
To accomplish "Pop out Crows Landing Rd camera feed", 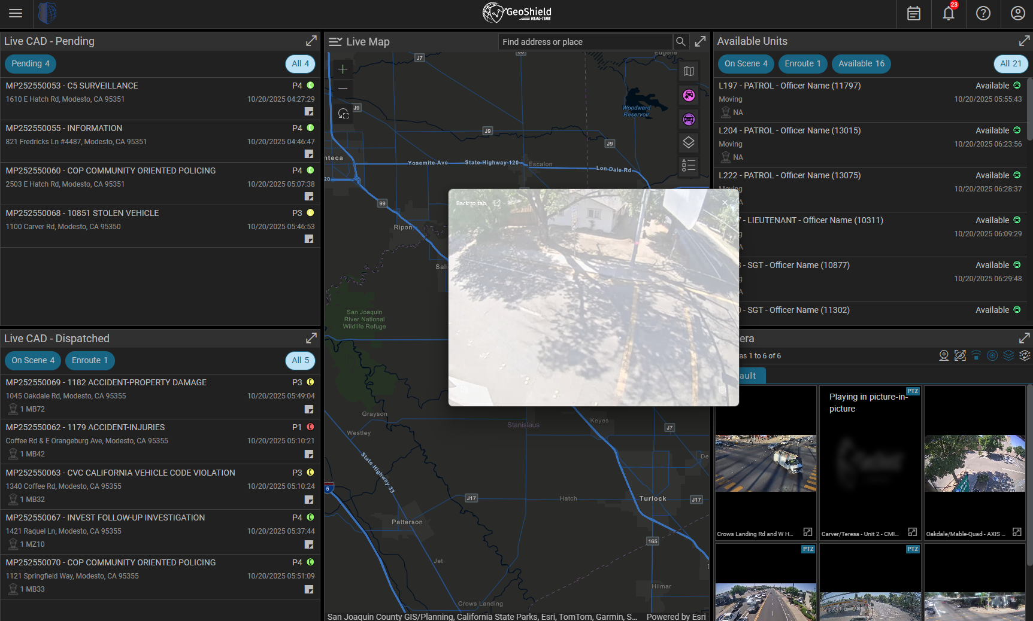I will 807,532.
